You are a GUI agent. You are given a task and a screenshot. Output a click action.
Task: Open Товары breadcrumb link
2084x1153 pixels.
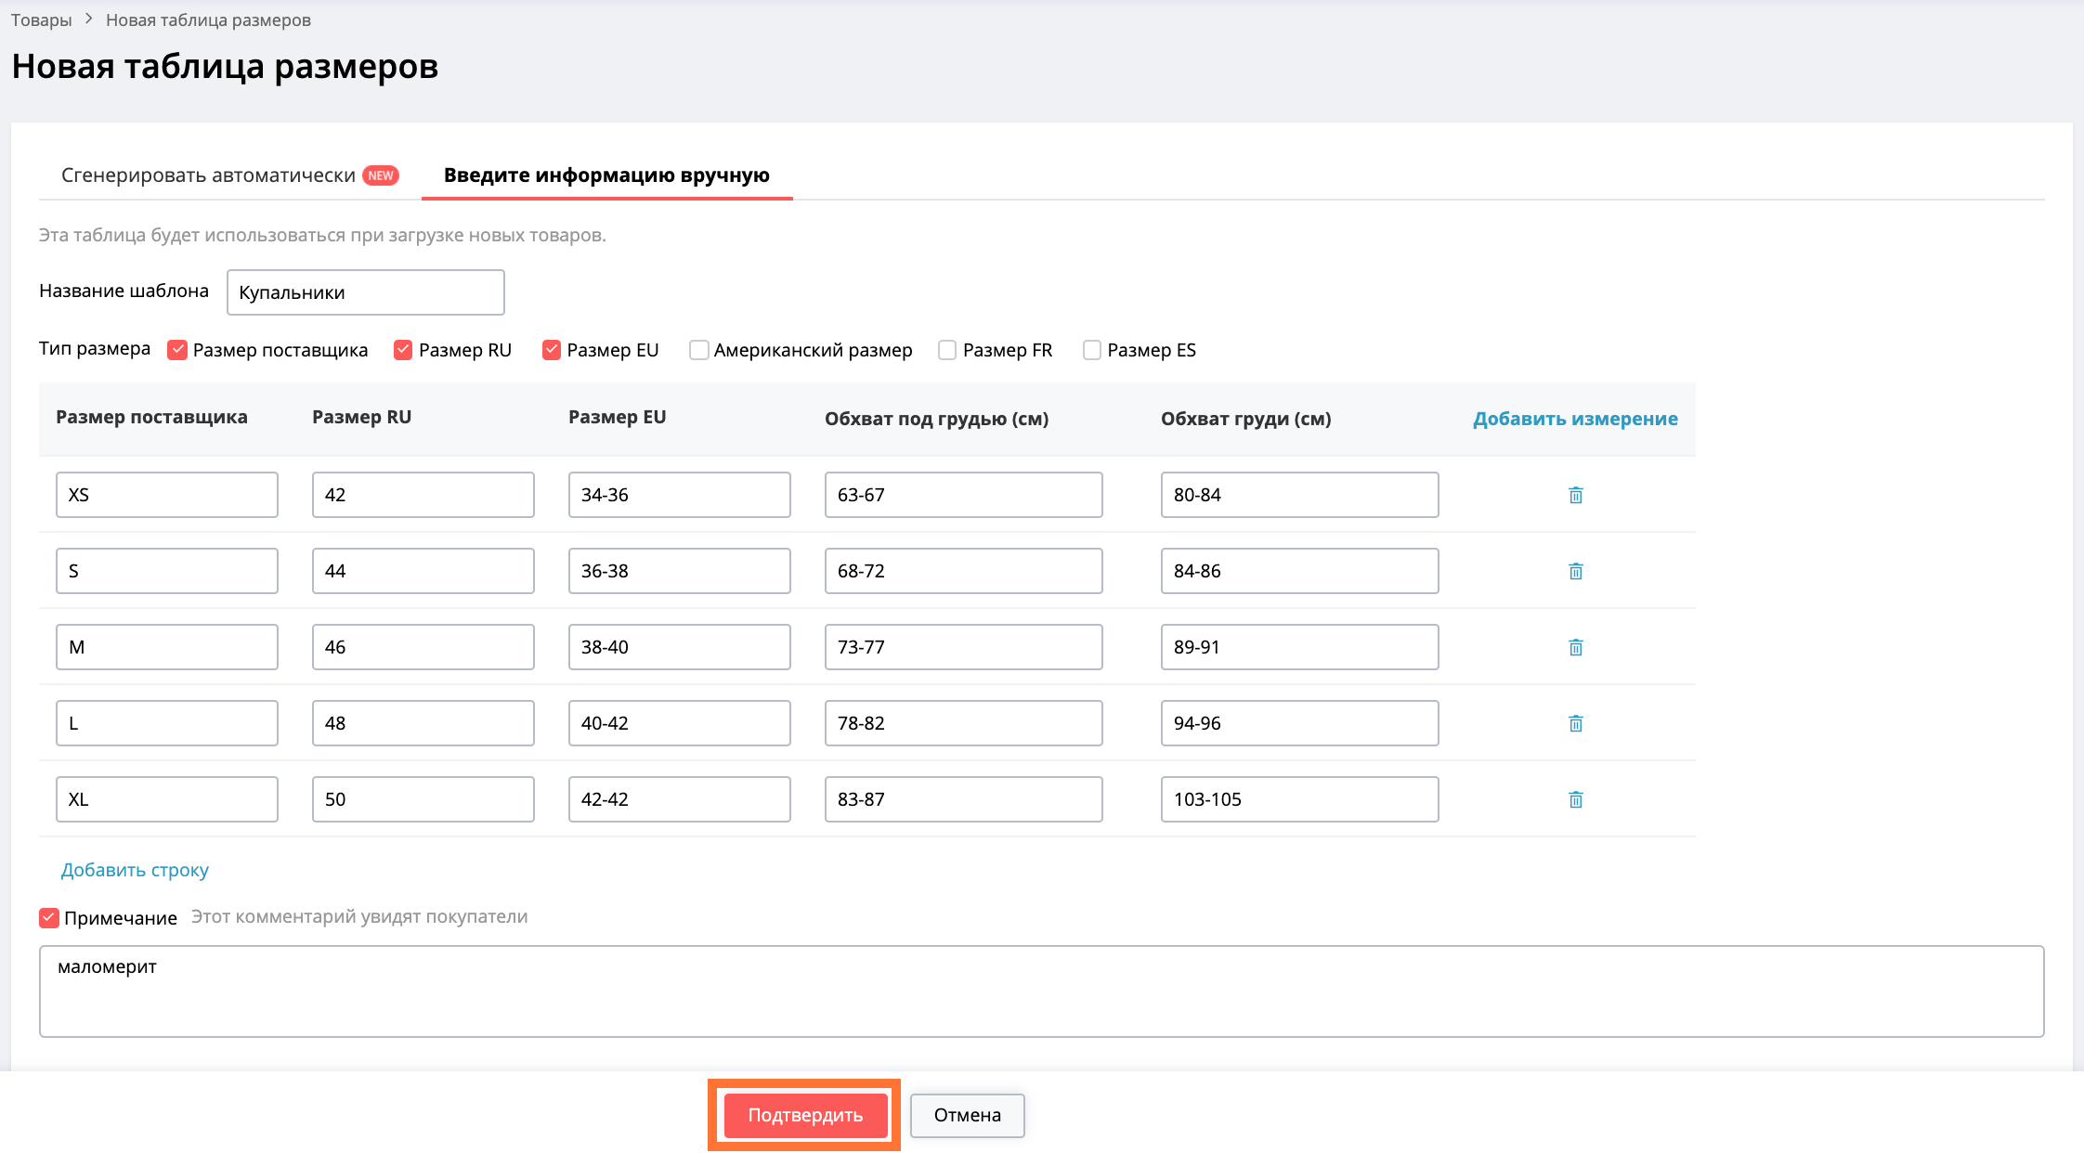click(41, 20)
